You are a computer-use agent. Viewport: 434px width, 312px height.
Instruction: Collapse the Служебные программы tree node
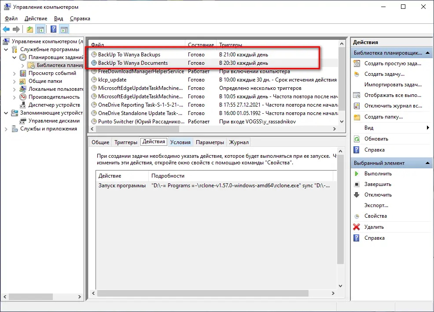coord(6,49)
